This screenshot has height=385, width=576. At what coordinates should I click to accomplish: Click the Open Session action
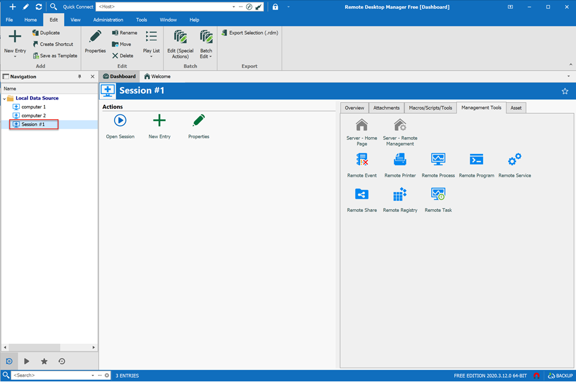[120, 122]
